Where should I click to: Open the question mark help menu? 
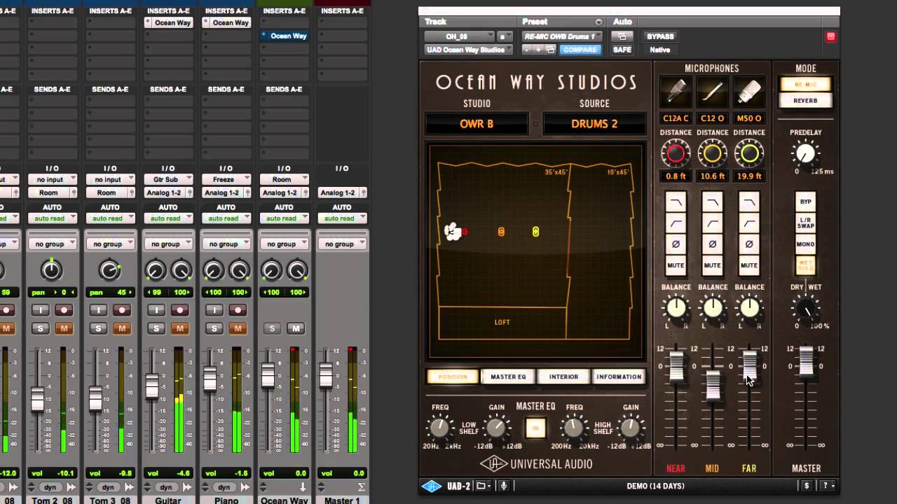pos(827,486)
